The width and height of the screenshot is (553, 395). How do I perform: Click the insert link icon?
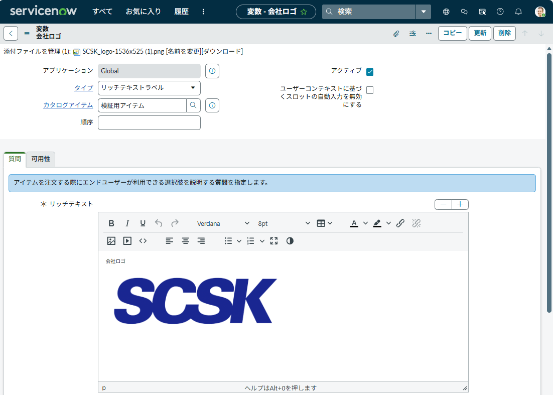point(400,223)
